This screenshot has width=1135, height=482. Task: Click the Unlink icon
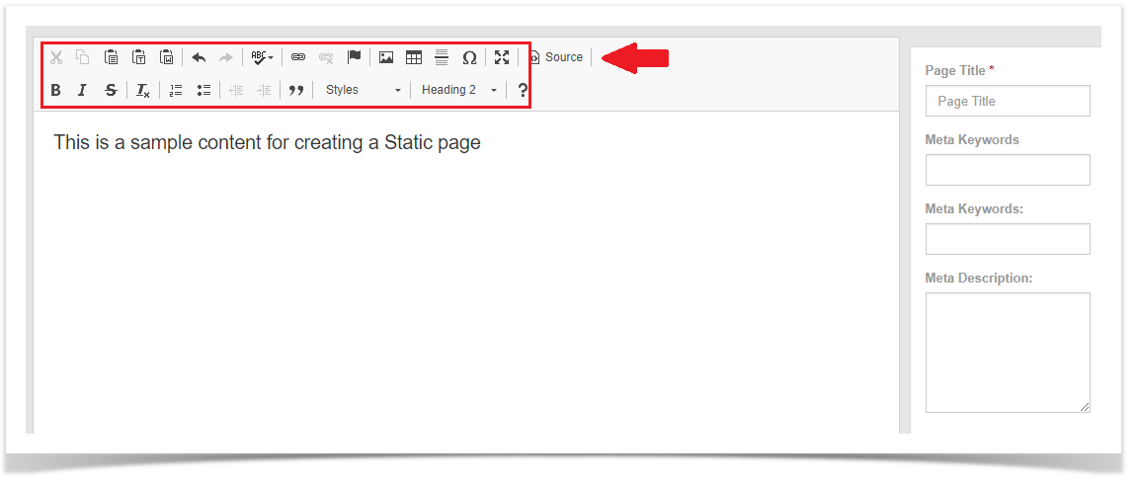click(x=326, y=57)
